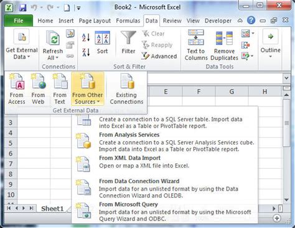295x228 pixels.
Task: Switch to the Insert ribbon tab
Action: (x=66, y=21)
